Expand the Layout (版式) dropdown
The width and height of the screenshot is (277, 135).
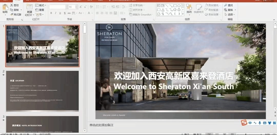[45, 5]
